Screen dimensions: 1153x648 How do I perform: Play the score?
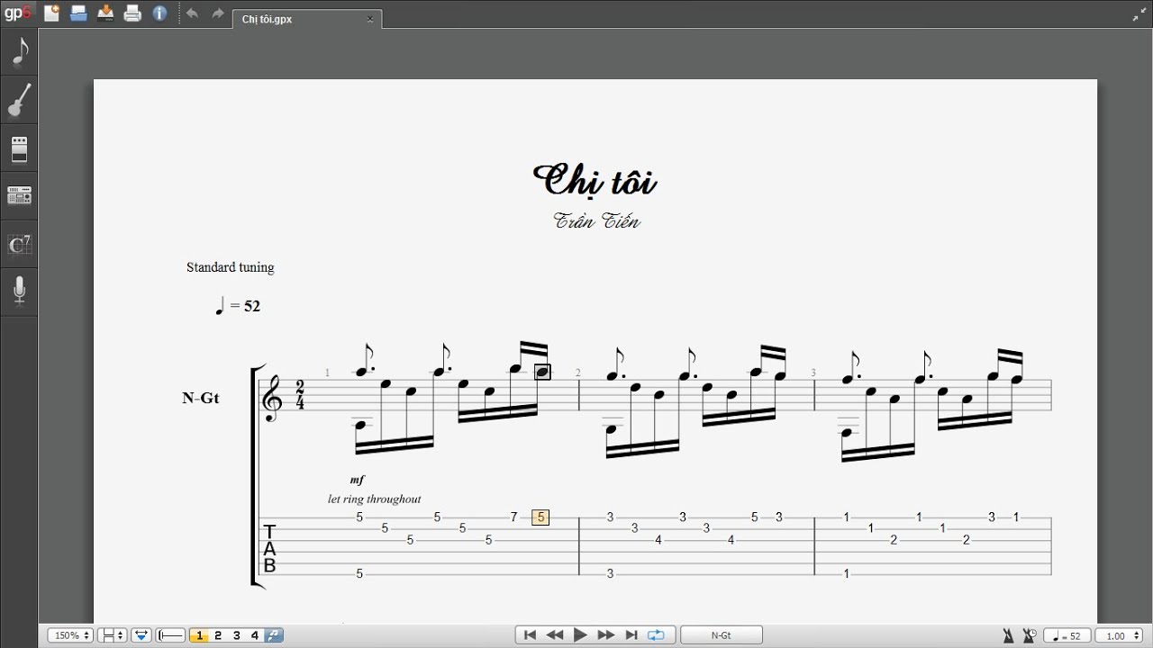[x=580, y=635]
